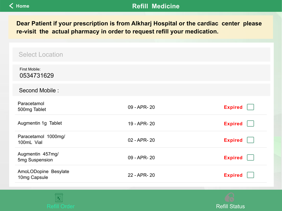The width and height of the screenshot is (282, 211).
Task: Enable the Augmentin 457mg/5mg Suspension checkbox
Action: click(x=250, y=158)
